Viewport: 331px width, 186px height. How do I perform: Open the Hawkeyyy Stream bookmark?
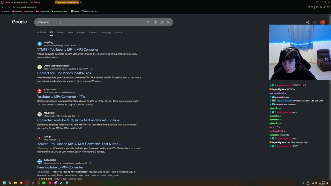click(x=60, y=11)
